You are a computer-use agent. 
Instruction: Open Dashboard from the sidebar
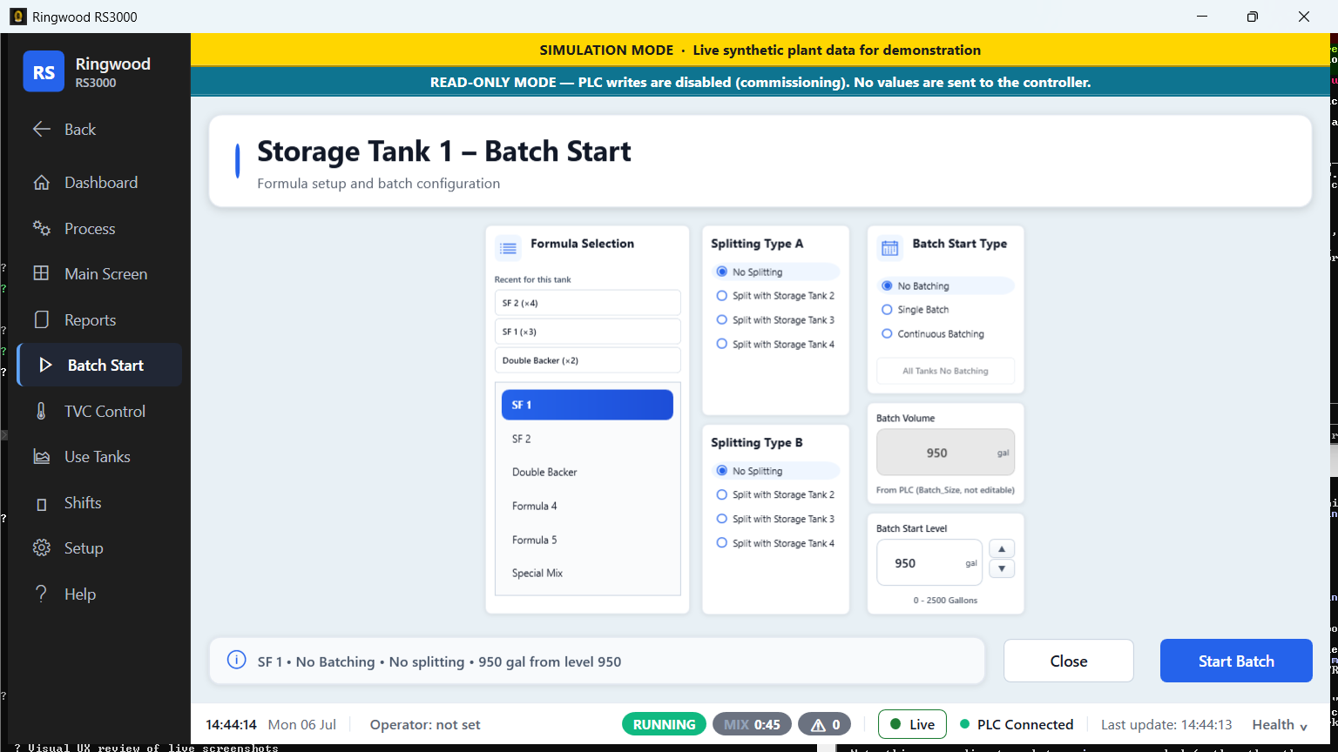tap(99, 183)
